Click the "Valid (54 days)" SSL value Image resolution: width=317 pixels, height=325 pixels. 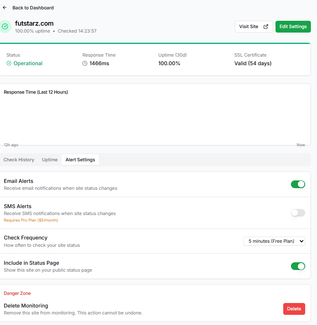click(253, 63)
